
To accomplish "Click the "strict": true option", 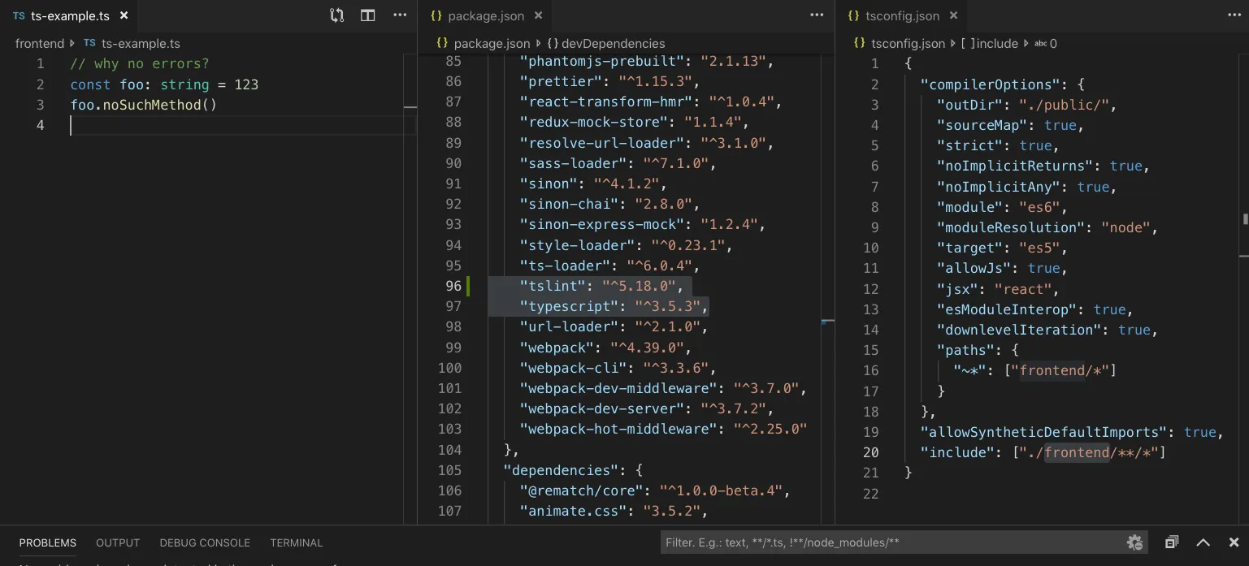I will click(x=998, y=145).
